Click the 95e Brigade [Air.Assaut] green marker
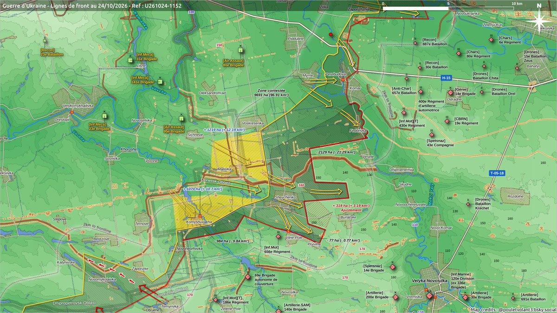Viewport: 557px width, 313px height. [x=181, y=119]
